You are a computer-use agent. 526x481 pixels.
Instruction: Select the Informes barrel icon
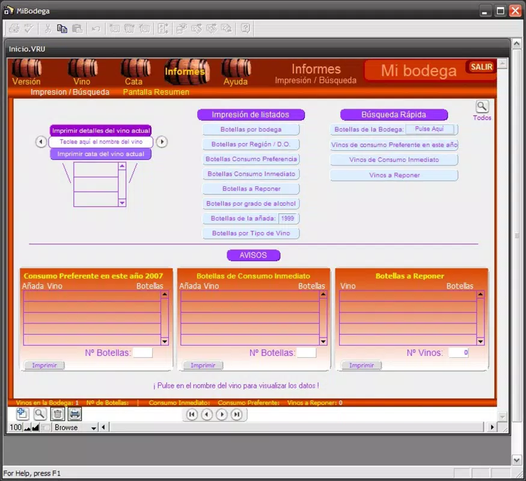click(x=186, y=71)
